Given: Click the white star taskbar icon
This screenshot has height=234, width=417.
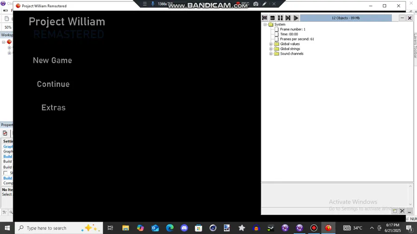Looking at the screenshot, I should coord(242,228).
